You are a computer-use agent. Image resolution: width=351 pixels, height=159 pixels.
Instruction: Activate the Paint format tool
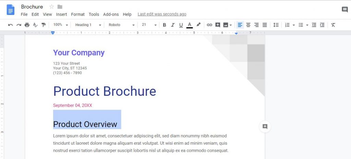(x=44, y=25)
